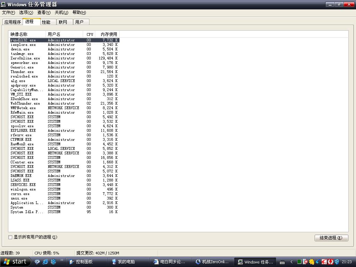Click the yellow gear tray icon
The height and width of the screenshot is (267, 356).
tap(311, 262)
